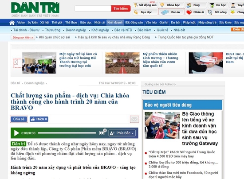Open BEST Inc. package delivery thumbnail
Image resolution: width=244 pixels, height=179 pixels.
click(x=206, y=63)
